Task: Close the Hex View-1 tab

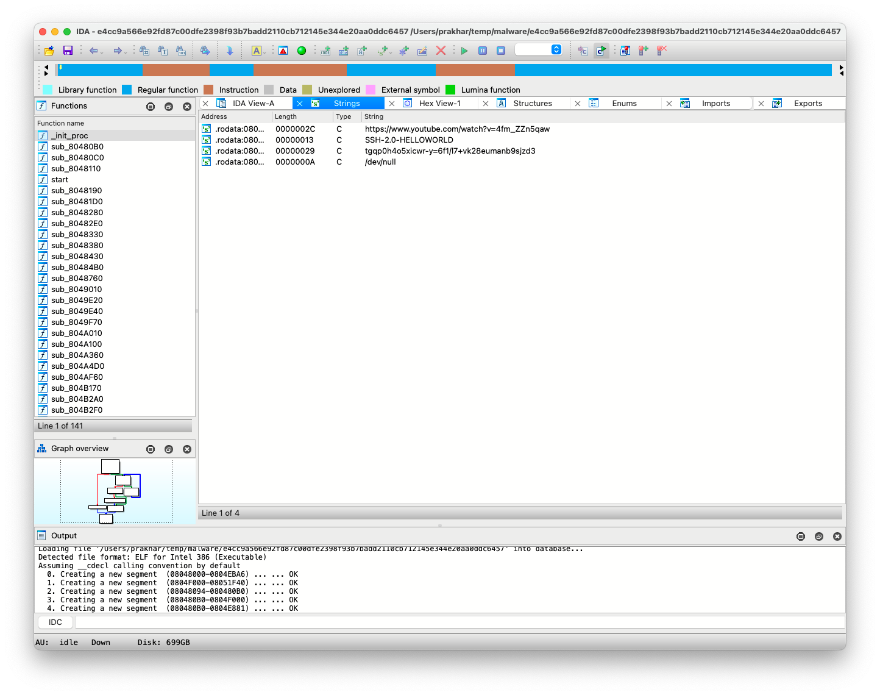Action: click(x=392, y=104)
